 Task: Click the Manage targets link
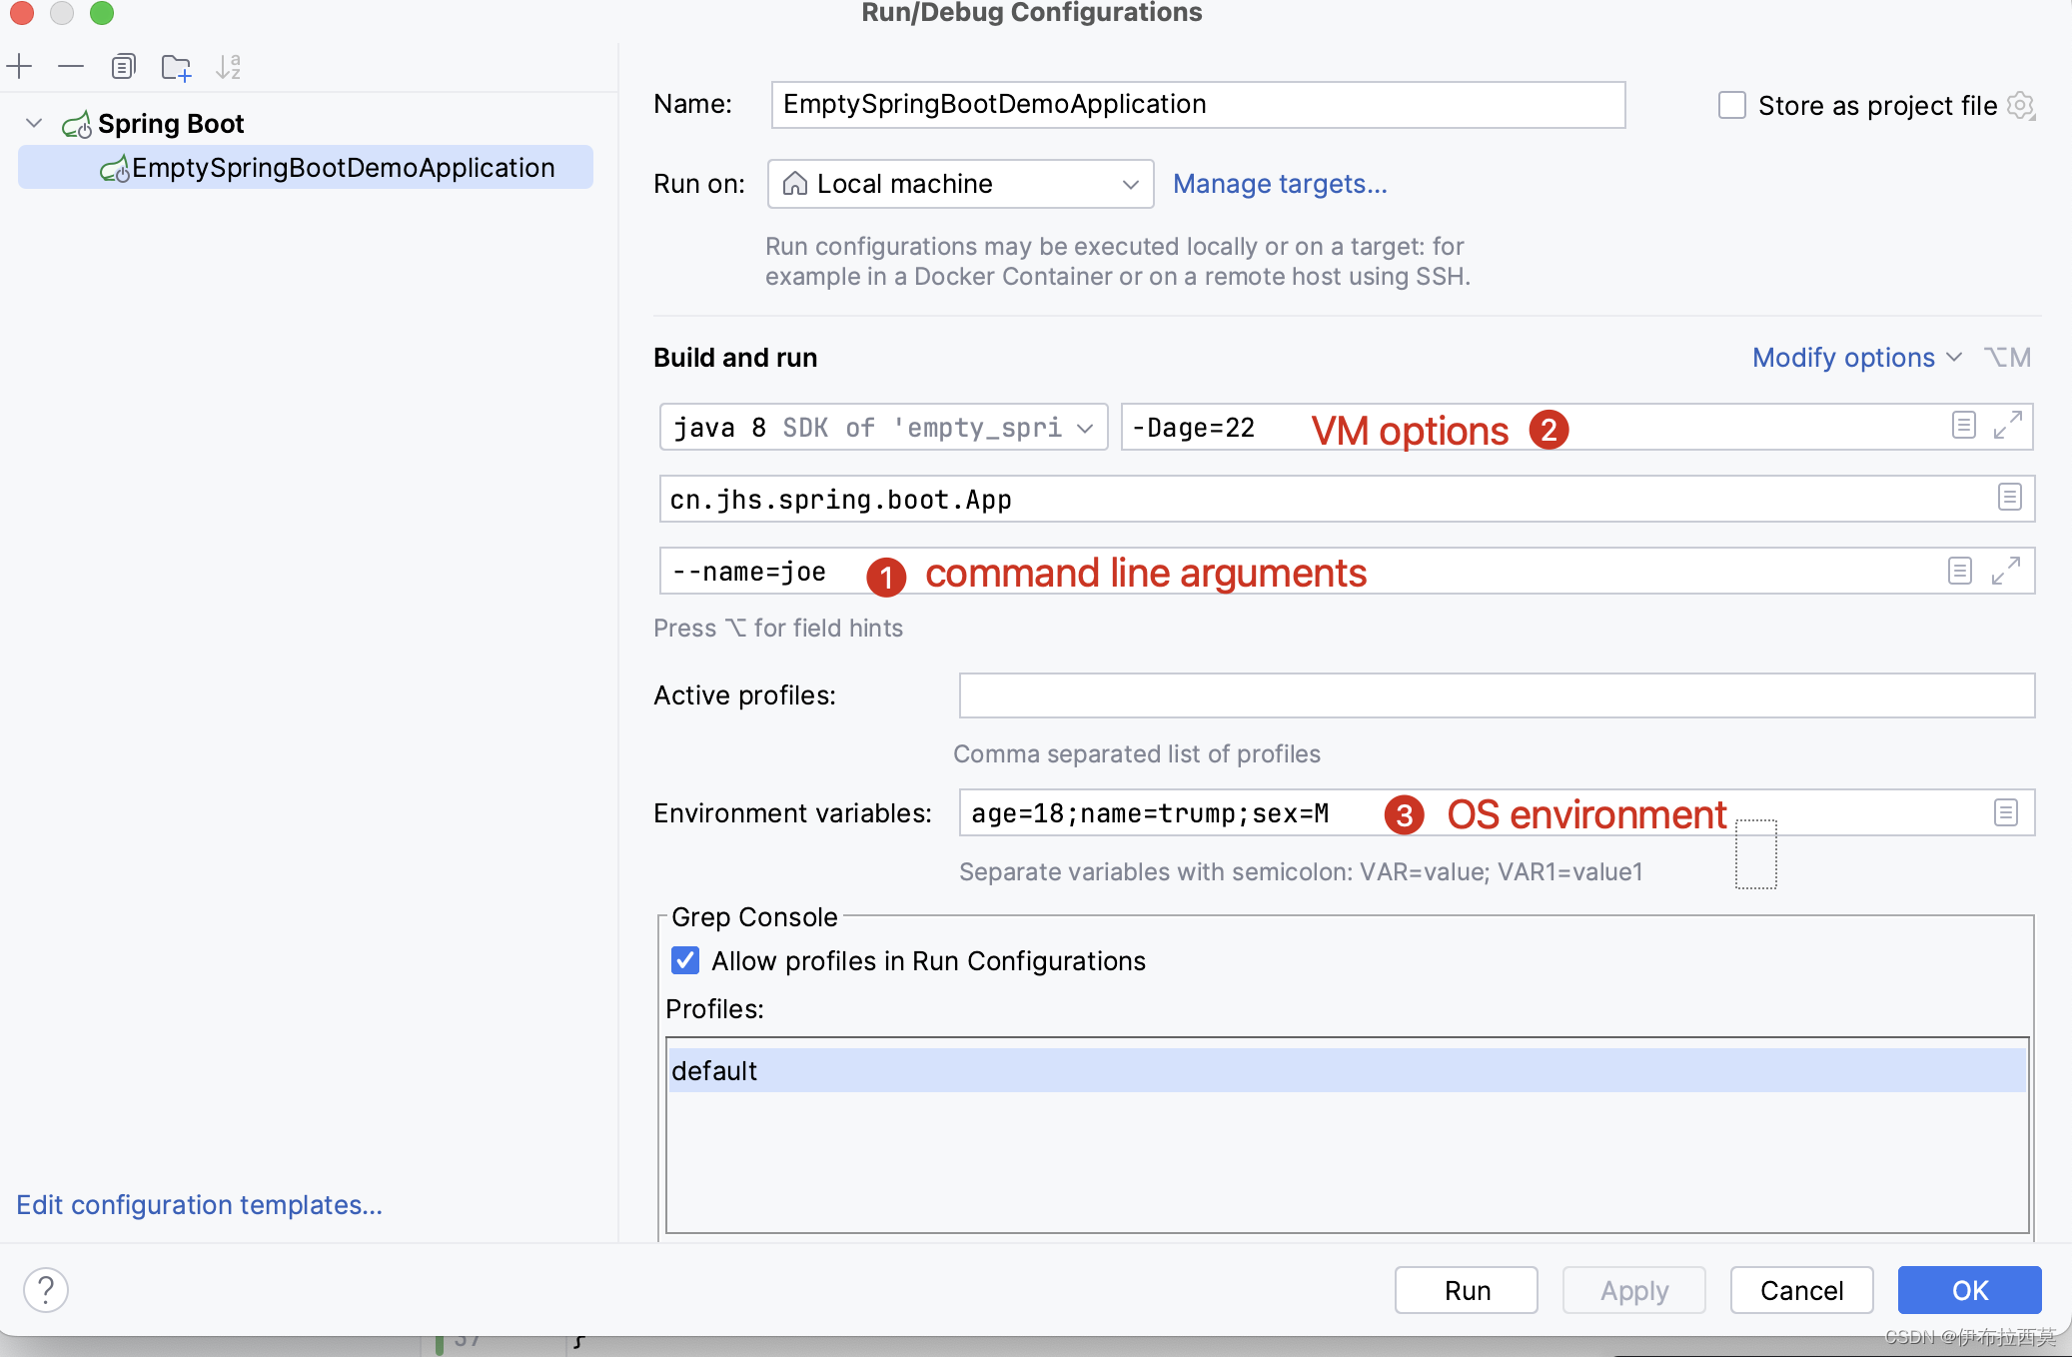coord(1282,184)
